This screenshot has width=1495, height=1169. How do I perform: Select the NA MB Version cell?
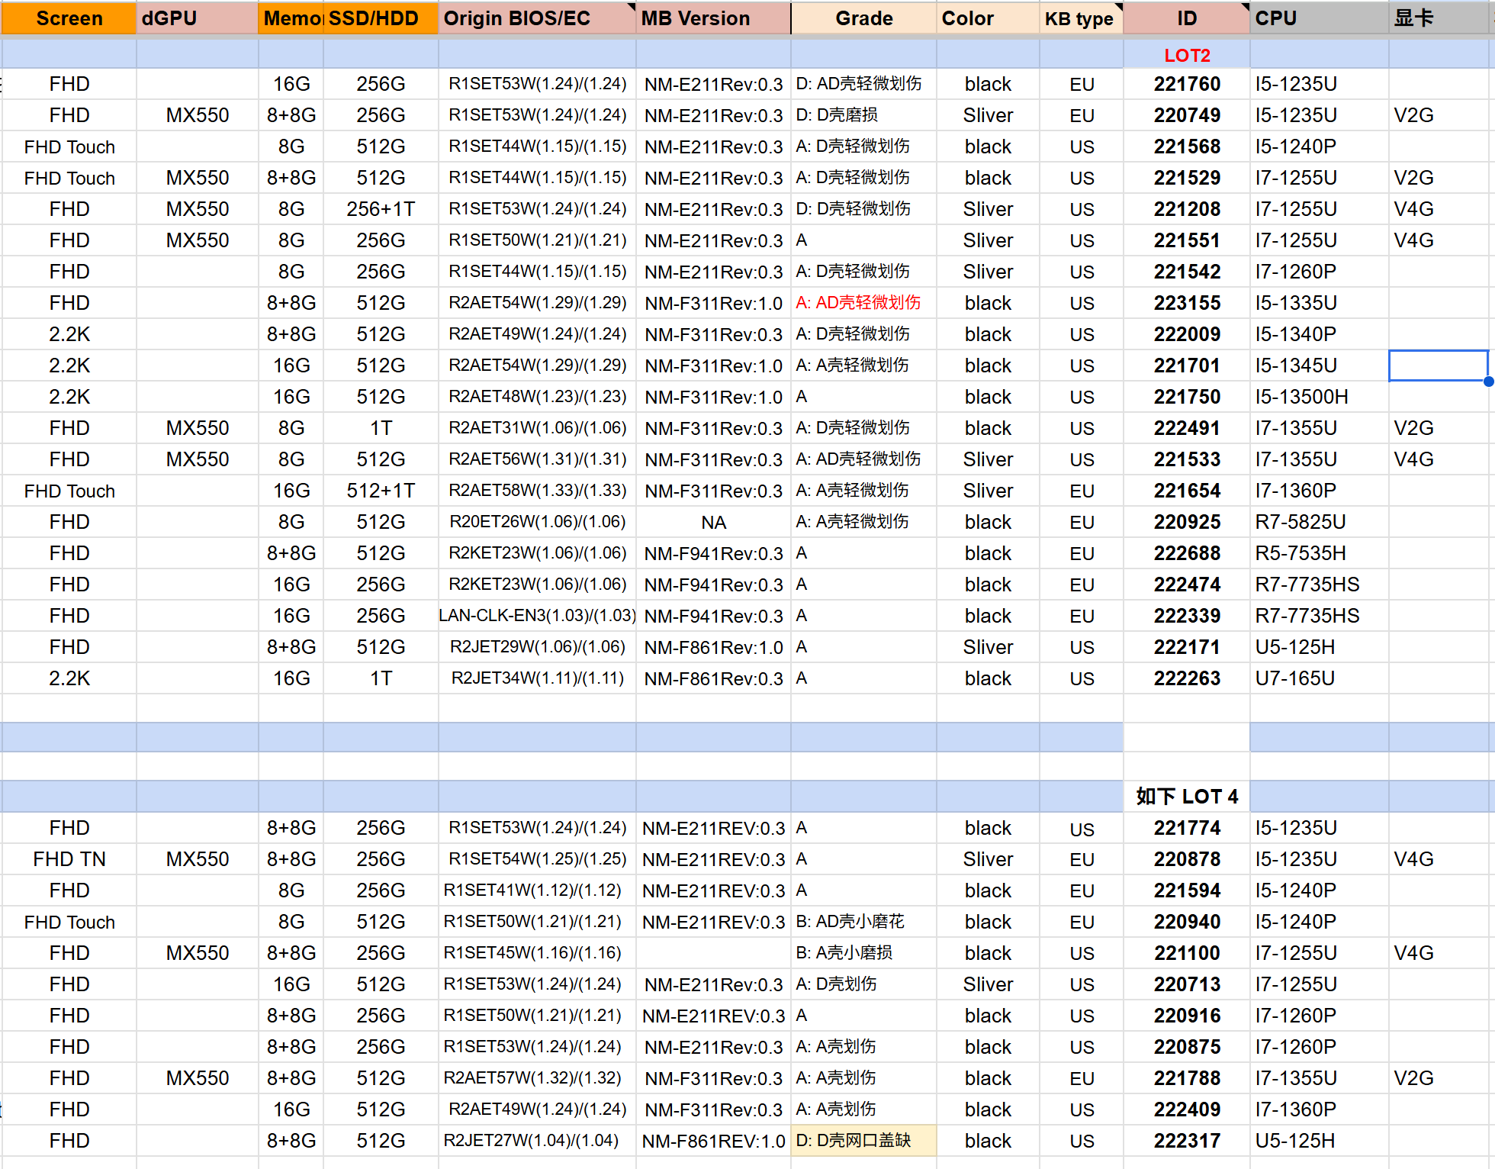713,522
